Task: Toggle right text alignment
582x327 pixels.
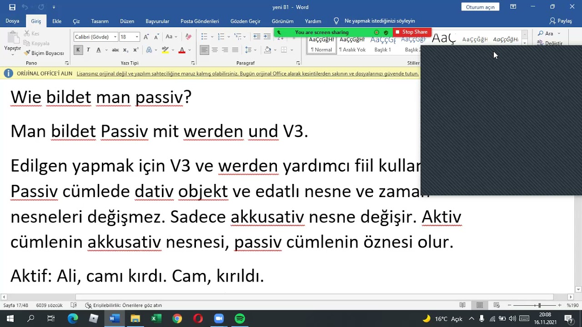Action: click(x=225, y=50)
